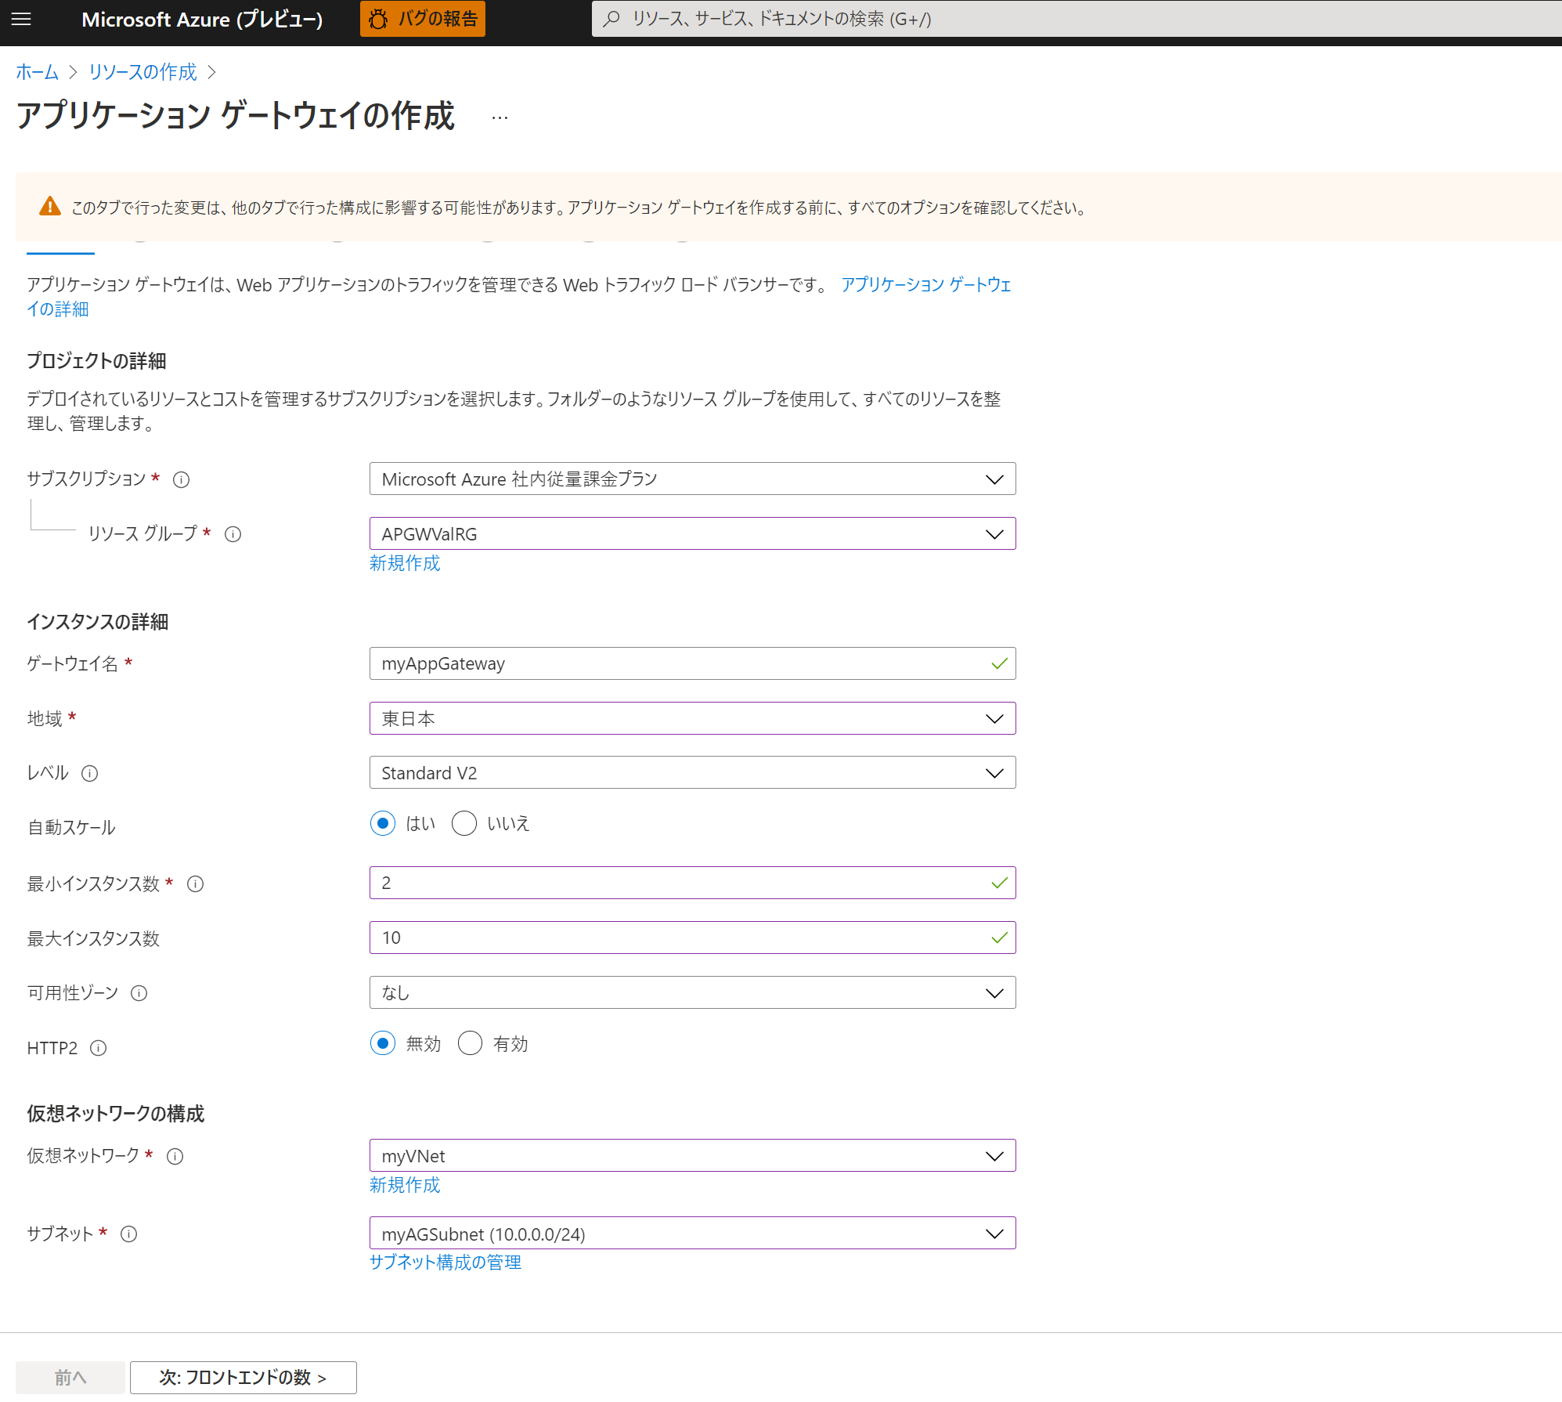1562x1402 pixels.
Task: Select はい for autoscale
Action: 383,823
